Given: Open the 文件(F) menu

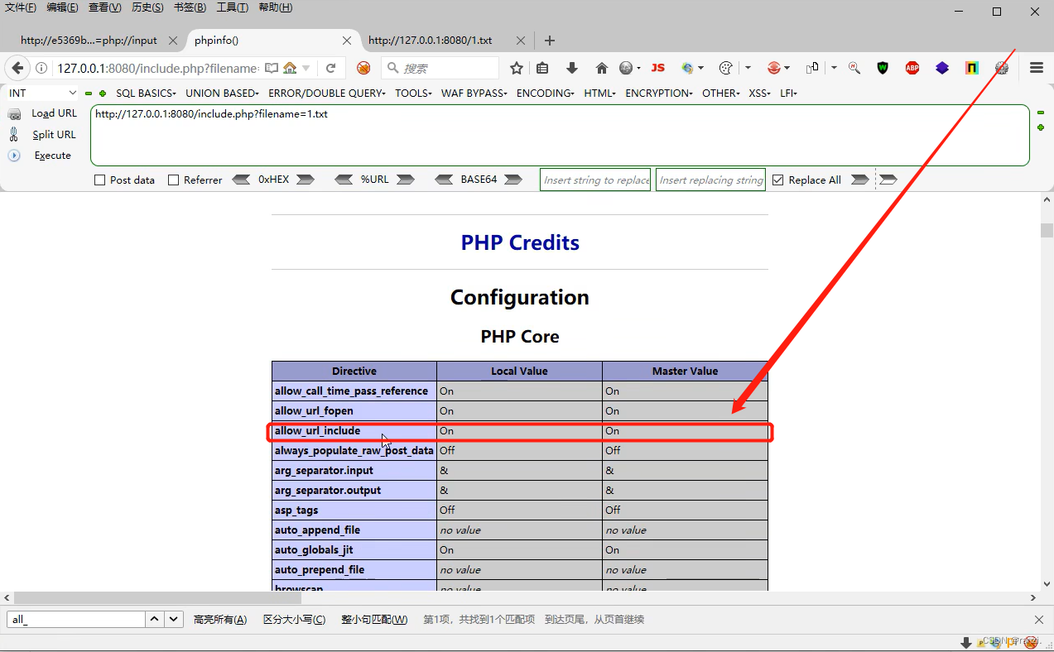Looking at the screenshot, I should [x=21, y=7].
